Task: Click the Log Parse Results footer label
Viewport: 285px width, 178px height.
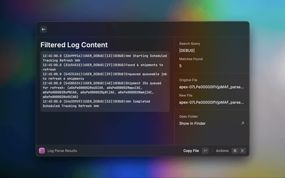Action: click(x=62, y=151)
